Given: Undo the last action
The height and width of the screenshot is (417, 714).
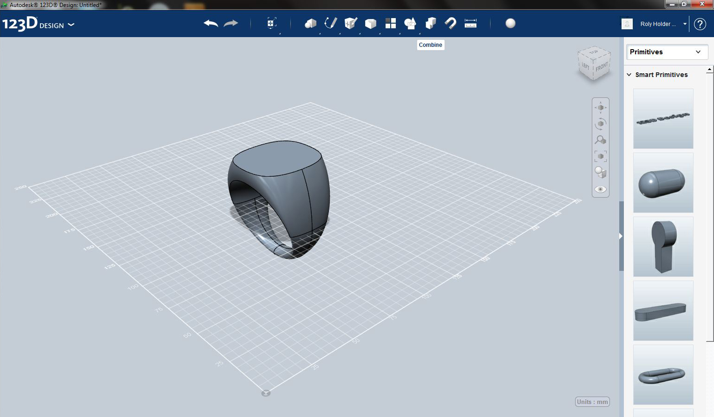Looking at the screenshot, I should point(211,23).
